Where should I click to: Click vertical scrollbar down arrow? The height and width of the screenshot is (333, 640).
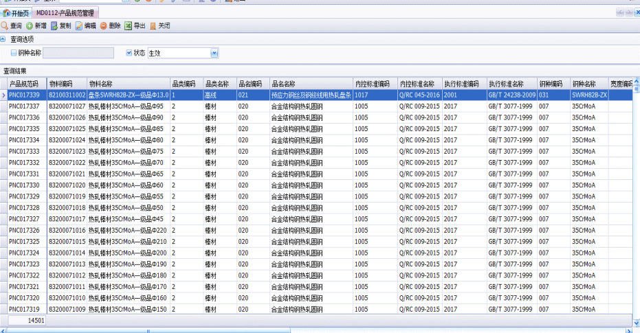tap(637, 323)
